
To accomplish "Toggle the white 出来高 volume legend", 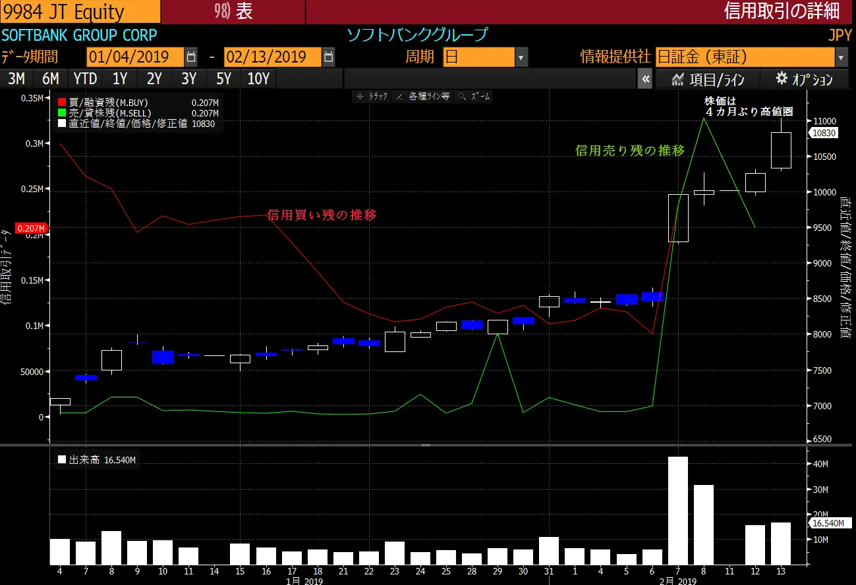I will (x=62, y=460).
